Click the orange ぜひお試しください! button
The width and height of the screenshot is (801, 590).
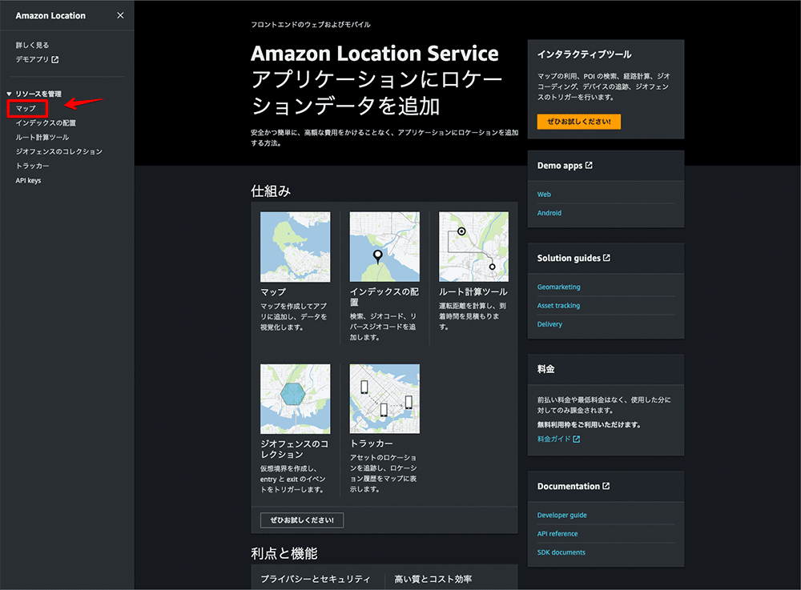pyautogui.click(x=579, y=122)
